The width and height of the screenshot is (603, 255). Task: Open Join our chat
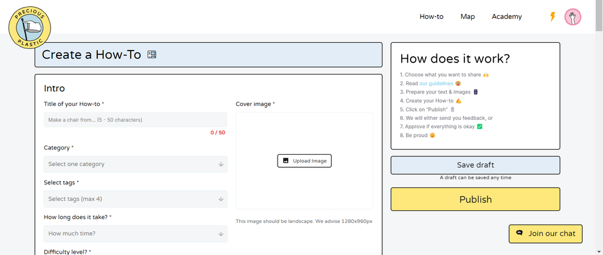point(546,234)
